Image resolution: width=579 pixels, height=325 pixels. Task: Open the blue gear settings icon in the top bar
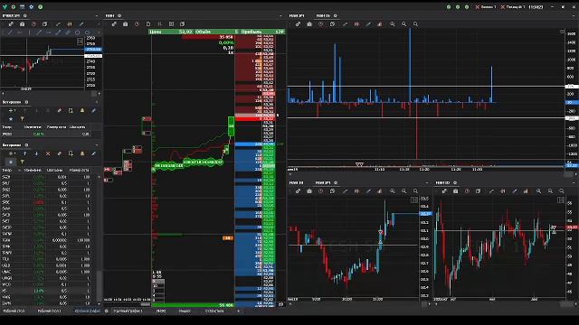click(x=31, y=6)
